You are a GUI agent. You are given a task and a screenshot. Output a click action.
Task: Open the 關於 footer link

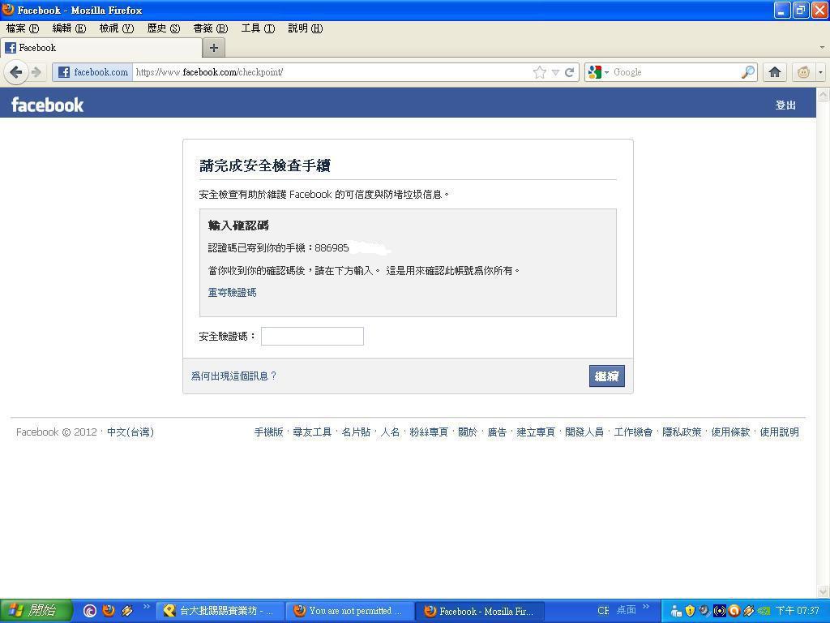pos(468,432)
